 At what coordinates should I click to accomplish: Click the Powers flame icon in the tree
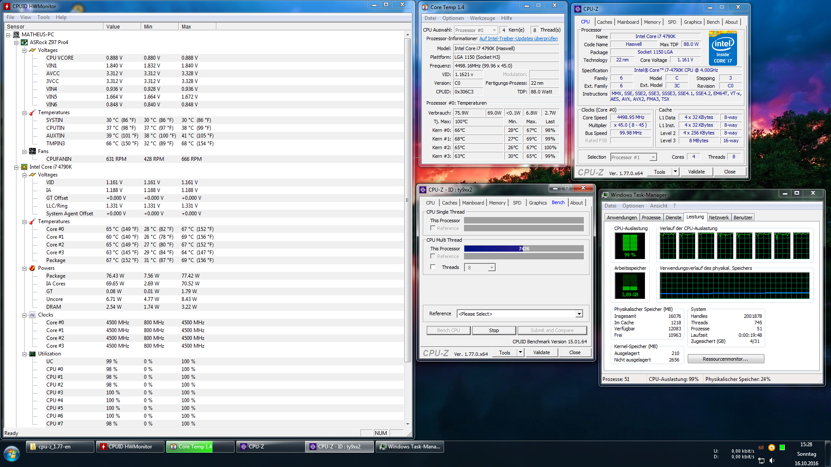coord(32,268)
